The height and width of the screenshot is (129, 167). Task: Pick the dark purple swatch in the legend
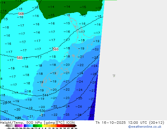point(16,126)
